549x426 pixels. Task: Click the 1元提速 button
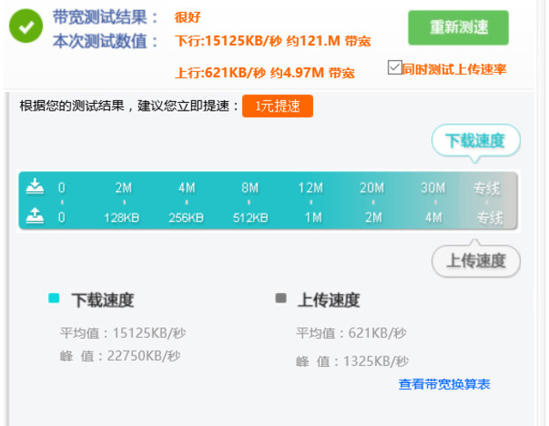coord(277,106)
